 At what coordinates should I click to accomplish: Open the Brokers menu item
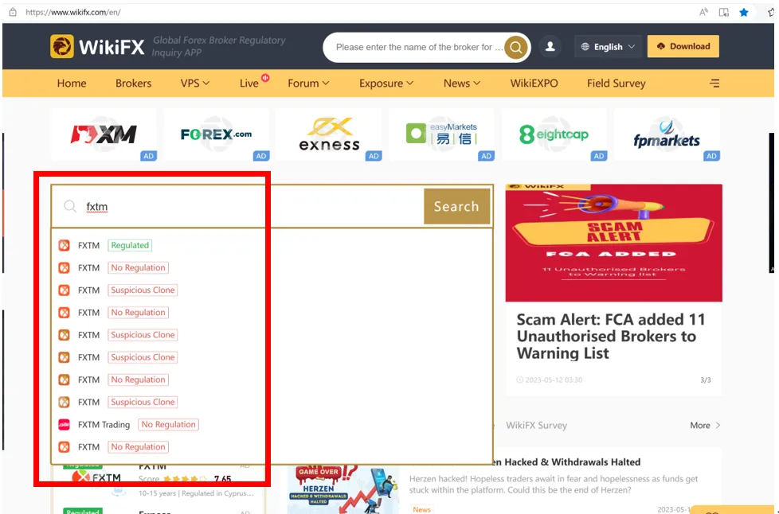[x=133, y=84]
